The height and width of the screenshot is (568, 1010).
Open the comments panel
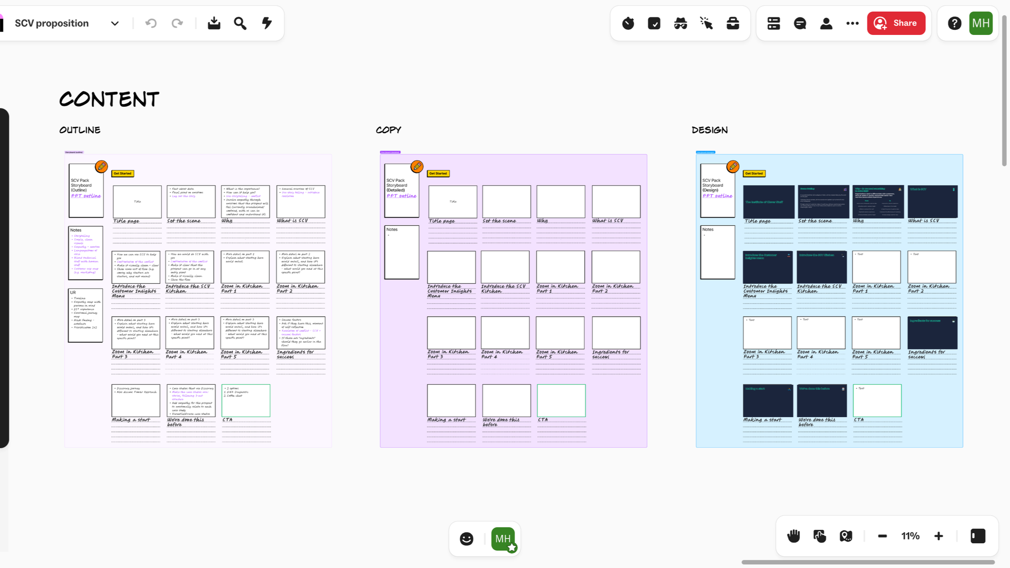[800, 23]
